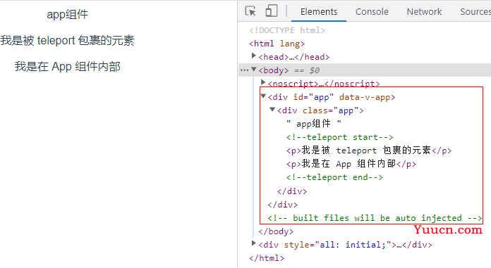Switch to the Console tab

tap(372, 11)
